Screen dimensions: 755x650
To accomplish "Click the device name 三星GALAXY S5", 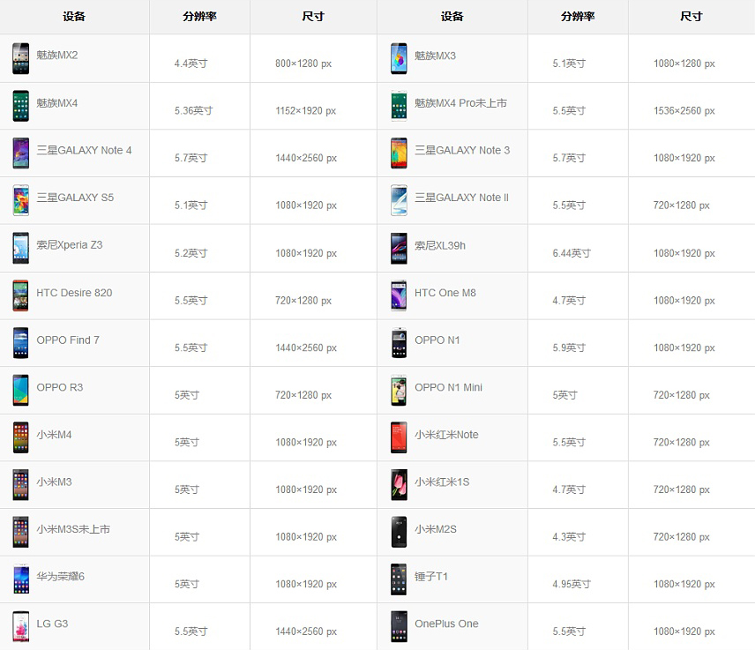I will tap(75, 198).
